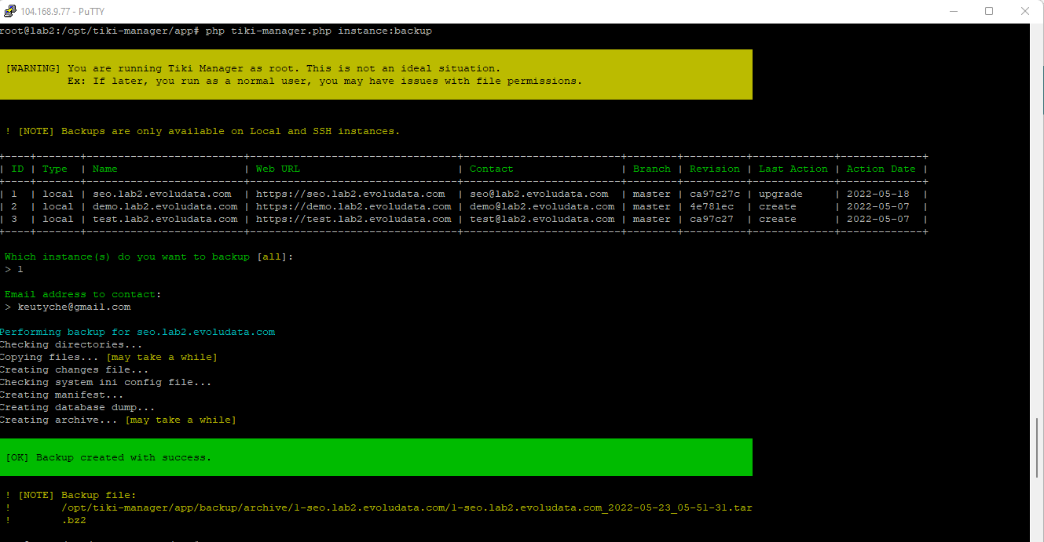Click the '[WARNING]' running as root message
This screenshot has width=1044, height=542.
coord(253,68)
